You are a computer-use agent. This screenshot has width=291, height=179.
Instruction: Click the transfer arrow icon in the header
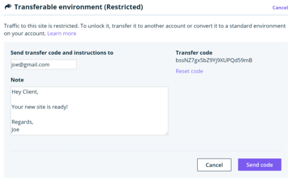tap(8, 7)
